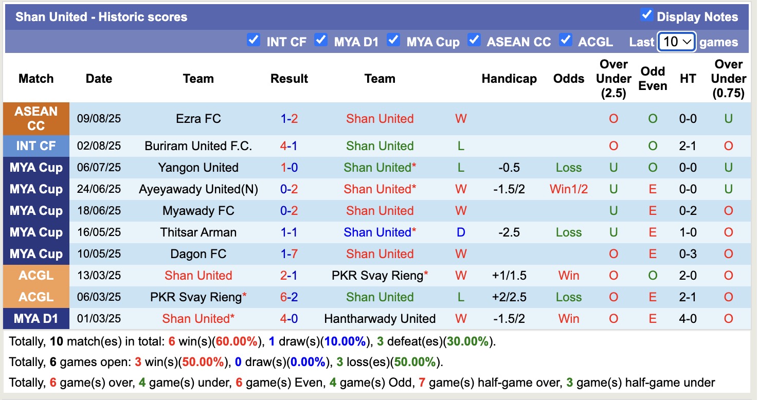The height and width of the screenshot is (400, 758).
Task: Open the Yangon United match row
Action: pyautogui.click(x=198, y=167)
